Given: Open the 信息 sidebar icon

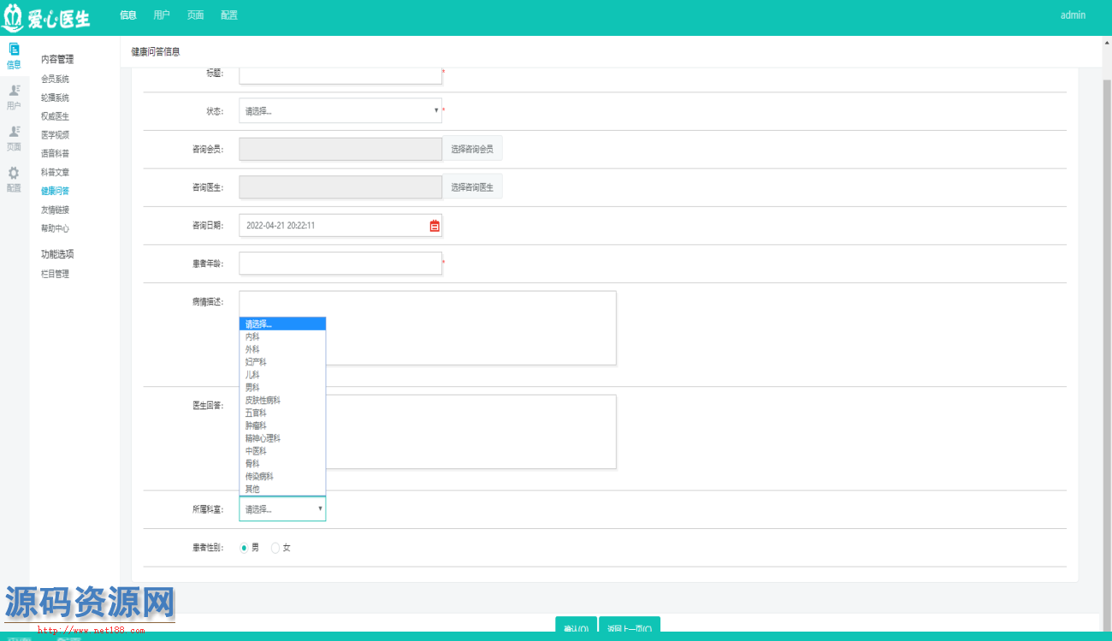Looking at the screenshot, I should coord(14,56).
